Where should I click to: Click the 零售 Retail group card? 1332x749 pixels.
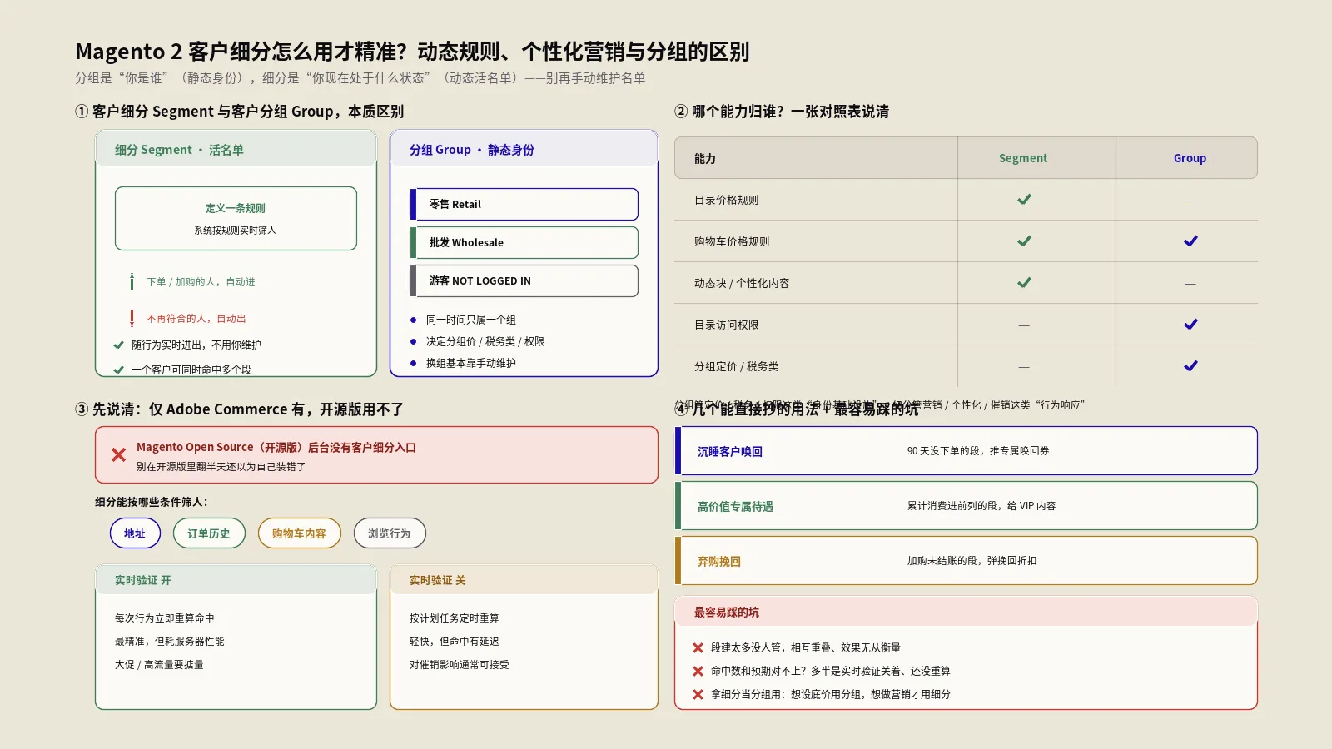click(x=524, y=204)
